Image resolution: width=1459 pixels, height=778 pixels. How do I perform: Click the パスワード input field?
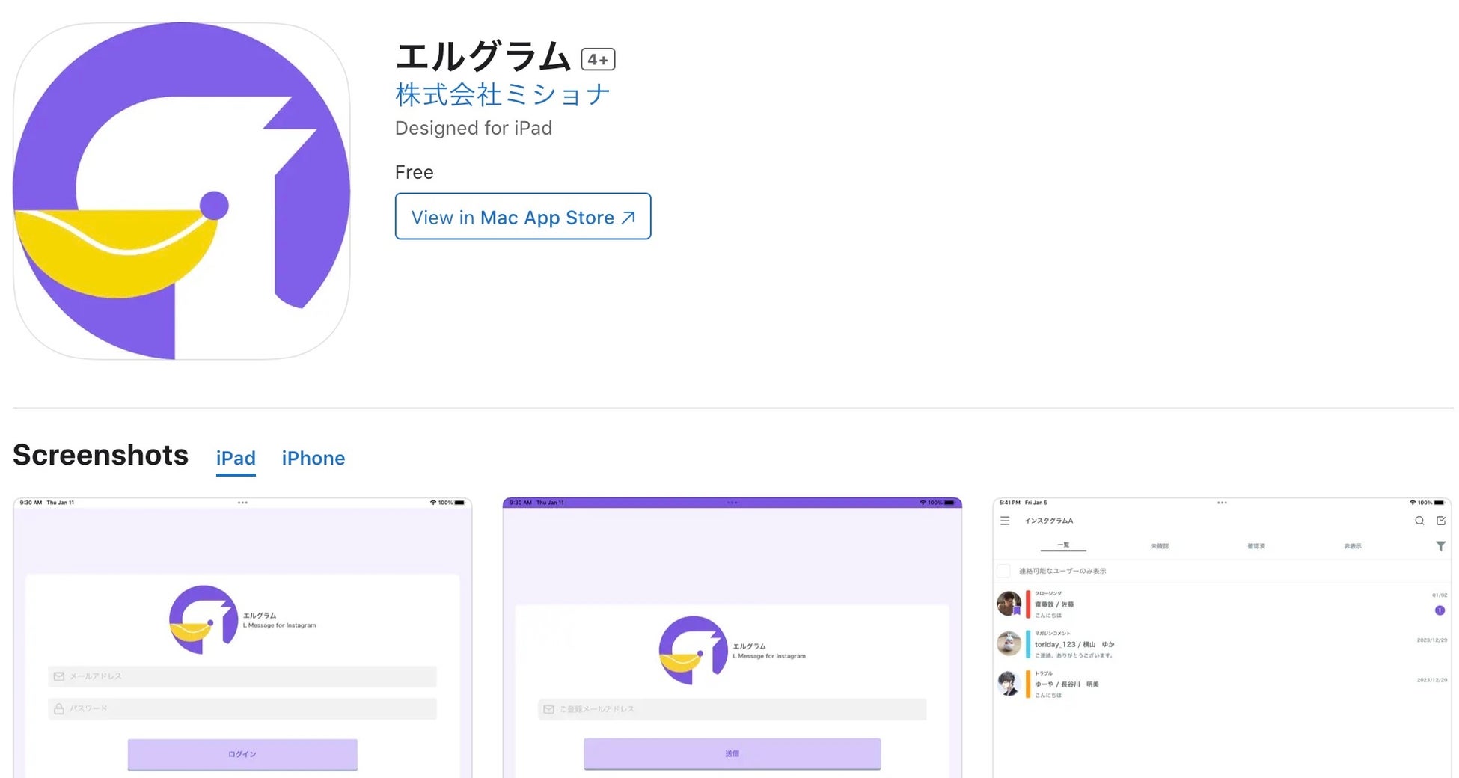pyautogui.click(x=242, y=708)
